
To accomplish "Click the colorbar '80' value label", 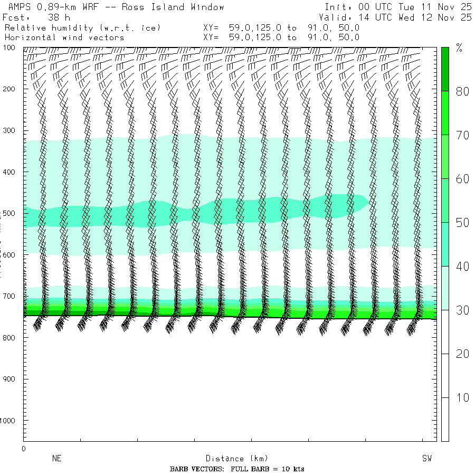I will 462,91.
